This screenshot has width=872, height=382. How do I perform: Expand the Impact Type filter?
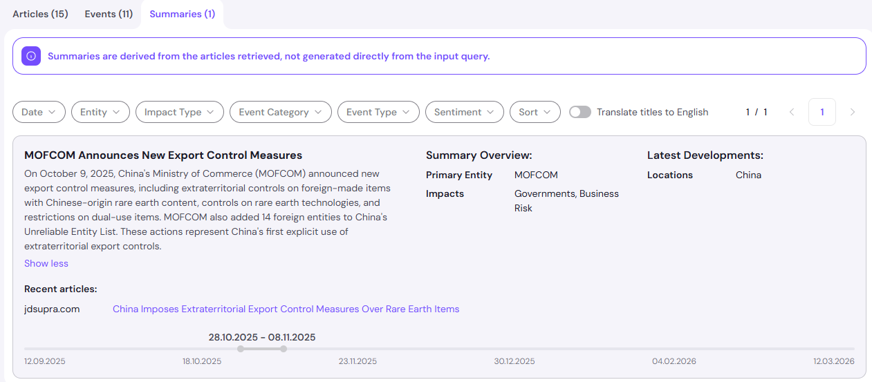(x=180, y=112)
